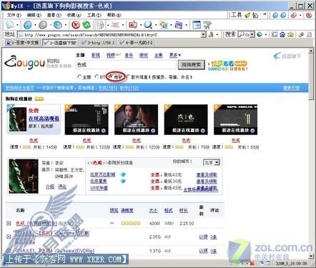Viewport: 316px width, 268px height.
Task: Click the blue paw icon in search bar
Action: (282, 35)
